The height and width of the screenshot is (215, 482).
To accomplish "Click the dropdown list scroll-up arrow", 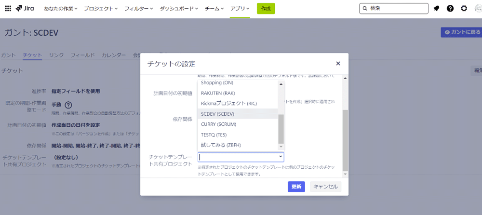I will (x=281, y=84).
